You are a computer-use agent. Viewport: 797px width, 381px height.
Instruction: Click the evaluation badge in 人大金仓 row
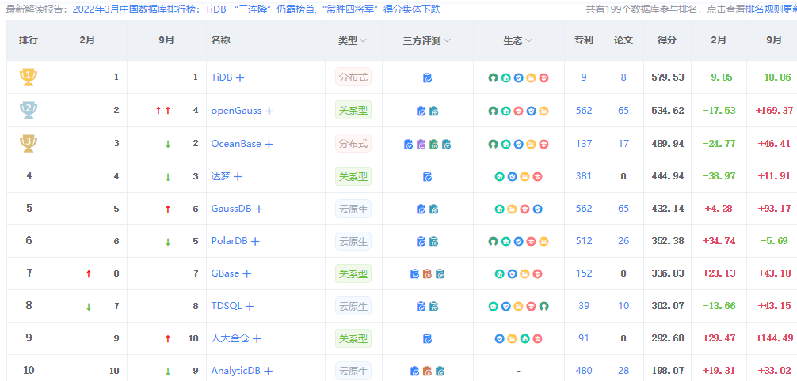[x=427, y=339]
